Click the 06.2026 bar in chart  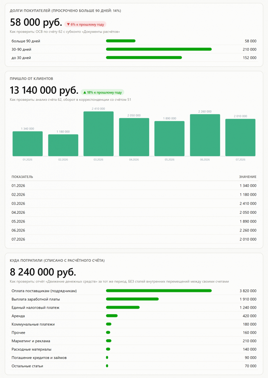pyautogui.click(x=205, y=135)
